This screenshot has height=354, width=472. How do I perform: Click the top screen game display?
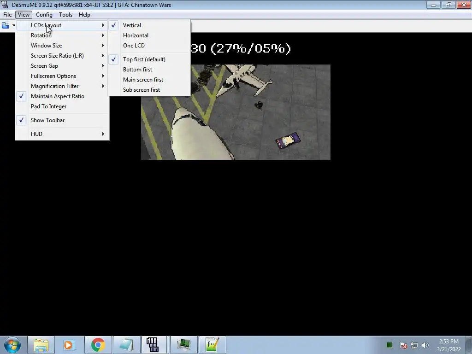236,112
